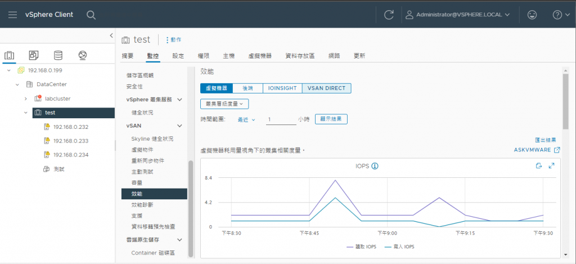The width and height of the screenshot is (576, 264).
Task: Open the smiley feedback icon
Action: [532, 15]
